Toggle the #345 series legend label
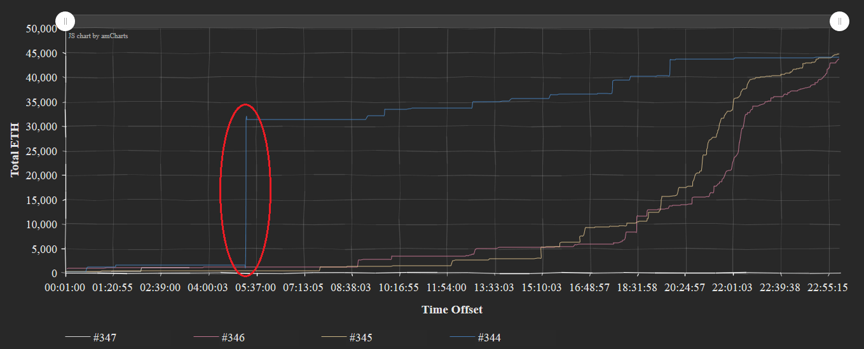This screenshot has width=864, height=349. [x=360, y=338]
